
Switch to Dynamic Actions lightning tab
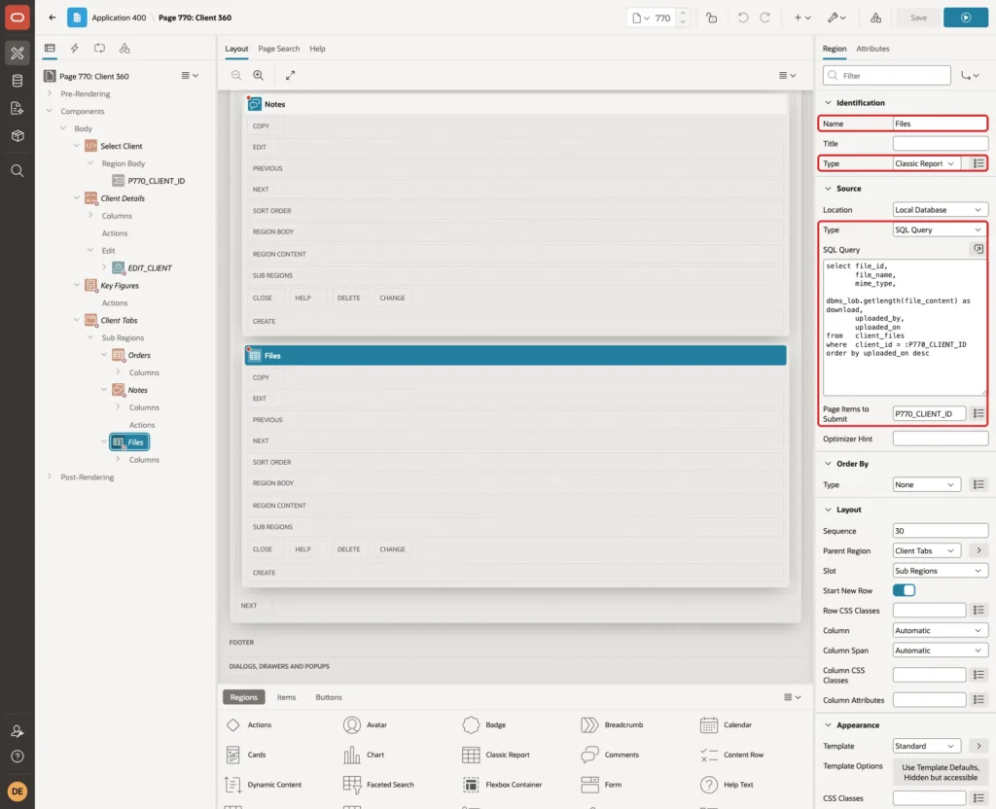tap(74, 49)
